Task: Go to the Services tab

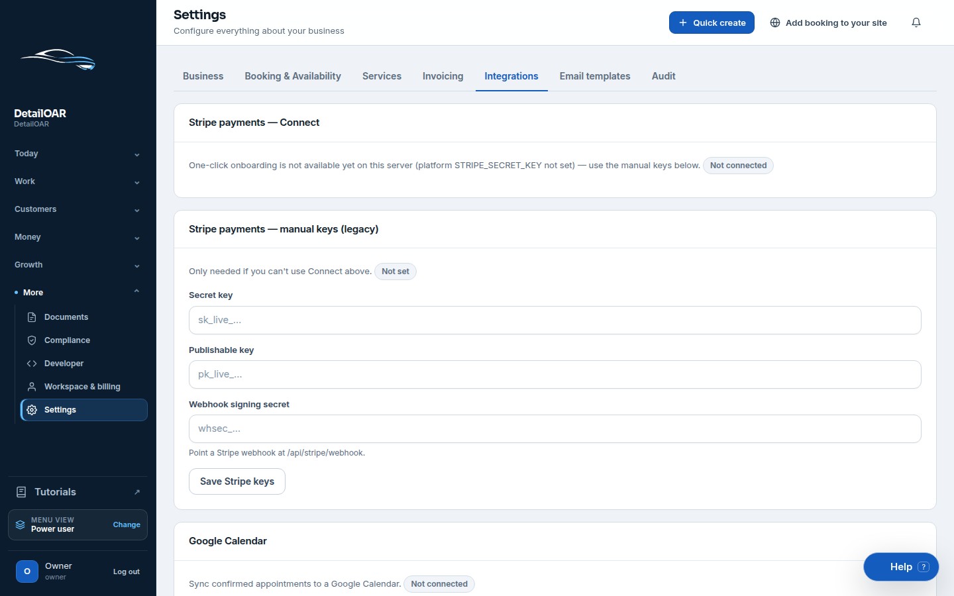Action: coord(382,76)
